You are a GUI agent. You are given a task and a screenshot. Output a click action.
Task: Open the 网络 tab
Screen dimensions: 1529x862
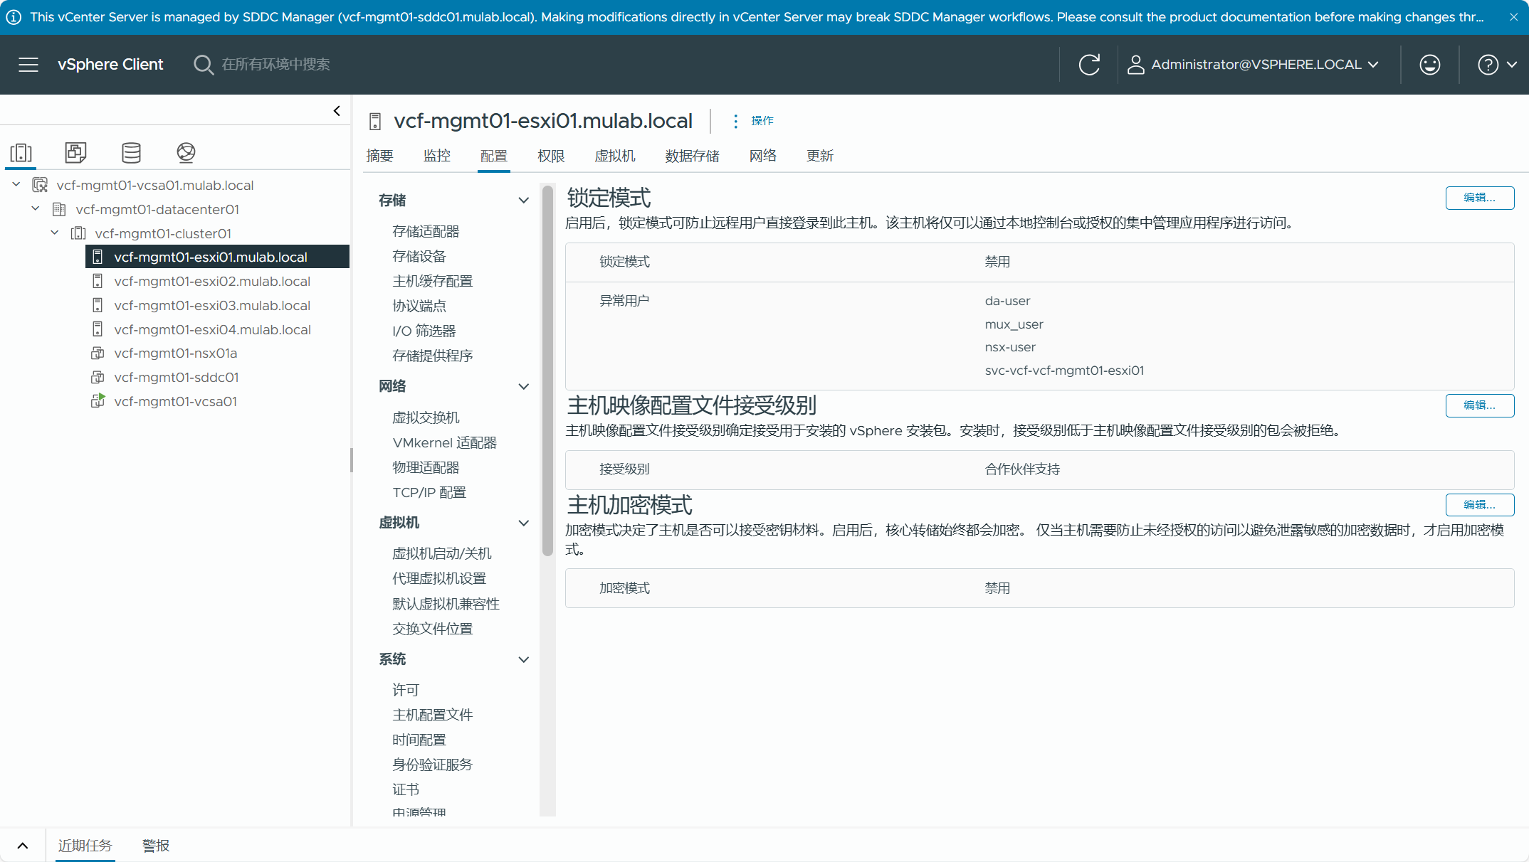pos(763,156)
